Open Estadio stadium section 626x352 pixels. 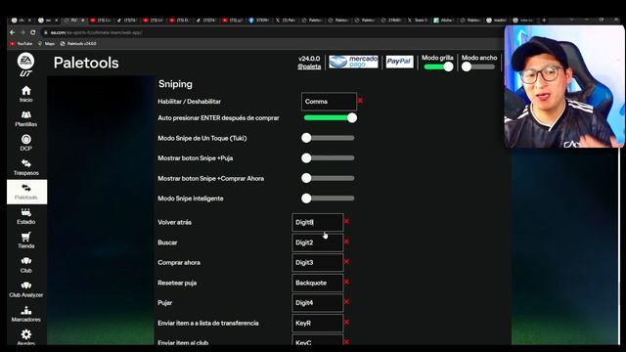tap(26, 216)
